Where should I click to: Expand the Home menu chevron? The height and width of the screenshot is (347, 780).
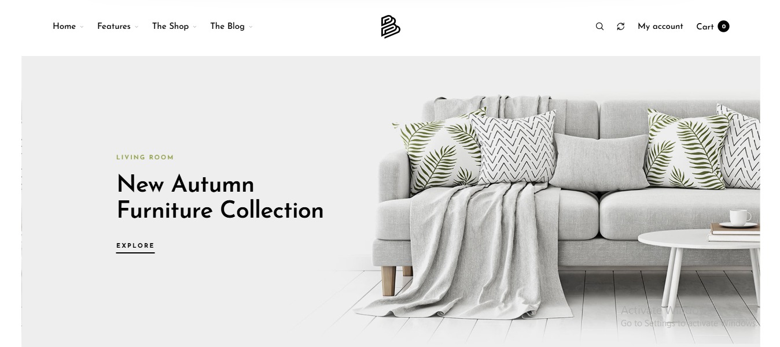coord(82,27)
